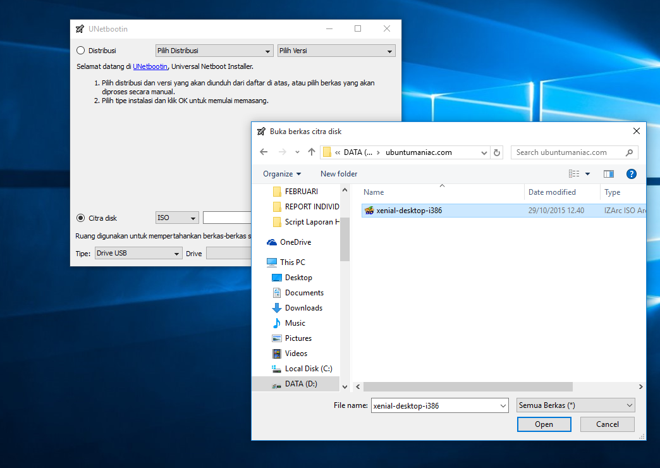The image size is (660, 468).
Task: Sort by Date modified column
Action: click(x=552, y=192)
